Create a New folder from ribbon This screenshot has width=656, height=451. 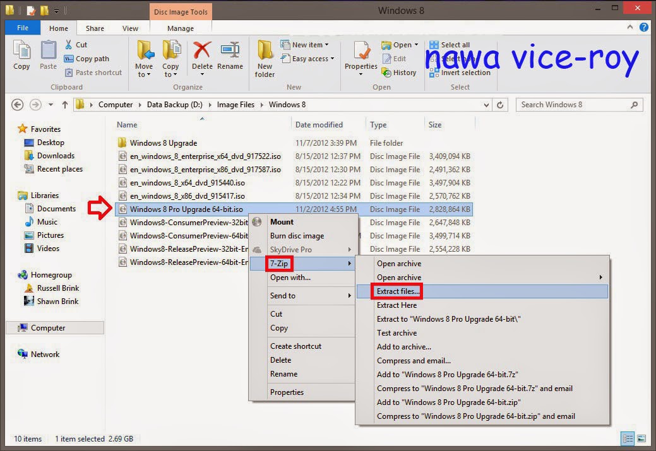pyautogui.click(x=265, y=59)
